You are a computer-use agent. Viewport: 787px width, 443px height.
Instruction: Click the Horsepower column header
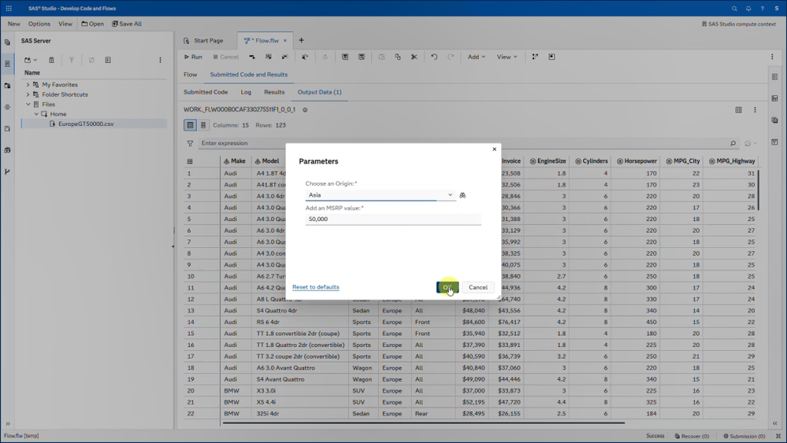(637, 161)
